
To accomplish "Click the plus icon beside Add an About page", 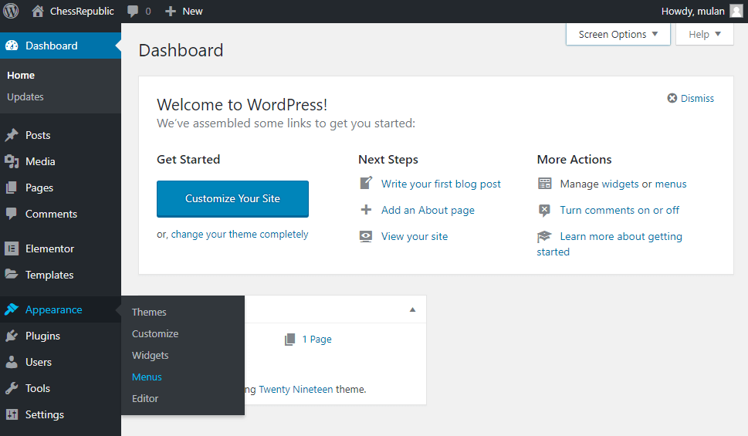I will 366,210.
